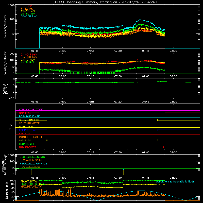Select the MAX_DET_VS_TOT legend label
Screen dimensions: 203x203
coord(31,187)
